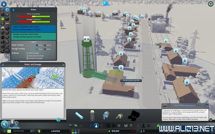
Task: Open city info button beside city name
Action: coord(39,131)
